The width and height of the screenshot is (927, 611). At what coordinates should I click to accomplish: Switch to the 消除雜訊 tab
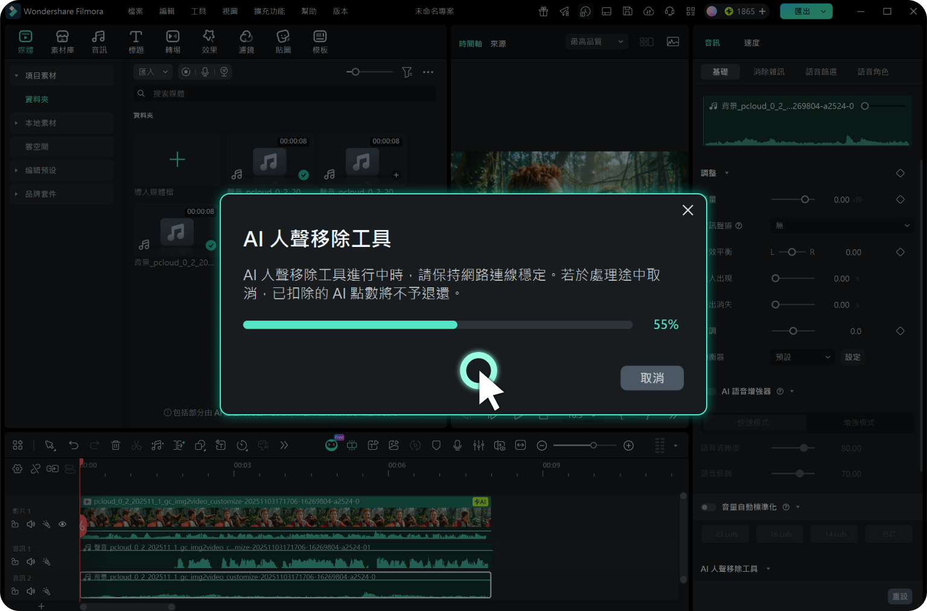[769, 72]
